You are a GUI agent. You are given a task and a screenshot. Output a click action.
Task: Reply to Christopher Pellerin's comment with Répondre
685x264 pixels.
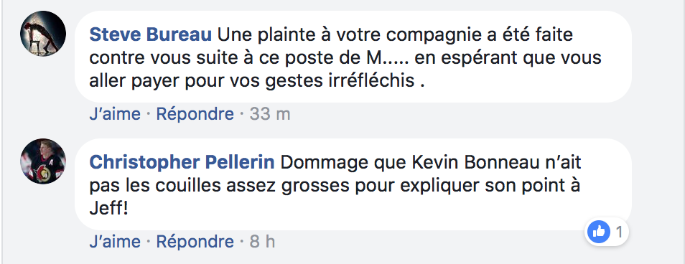pyautogui.click(x=195, y=242)
